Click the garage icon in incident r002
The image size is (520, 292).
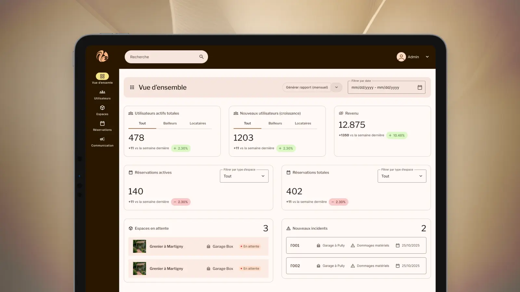pos(318,266)
